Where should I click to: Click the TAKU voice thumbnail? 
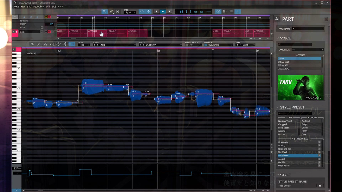coord(301,87)
